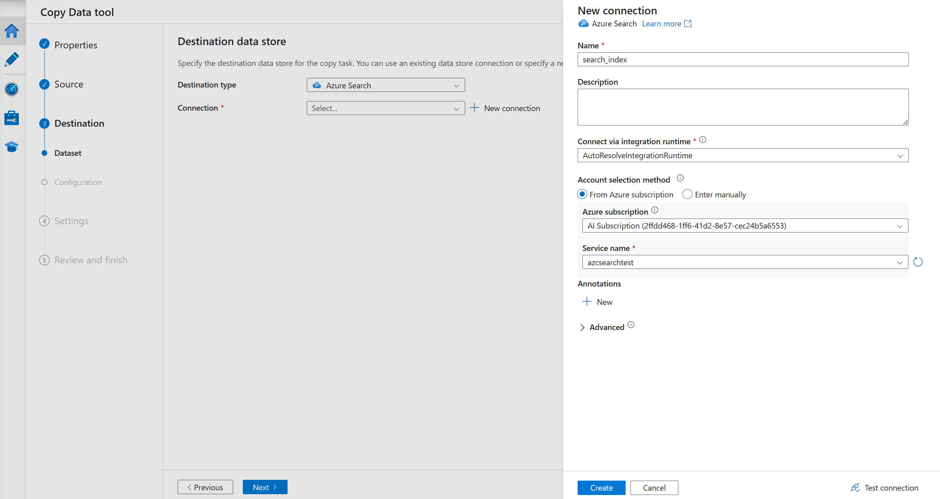Click the Cancel button
Screen dimensions: 940x499
(654, 487)
